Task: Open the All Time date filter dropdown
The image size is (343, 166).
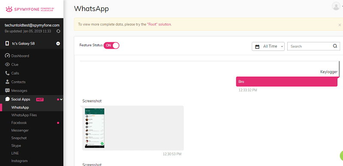Action: click(x=268, y=46)
